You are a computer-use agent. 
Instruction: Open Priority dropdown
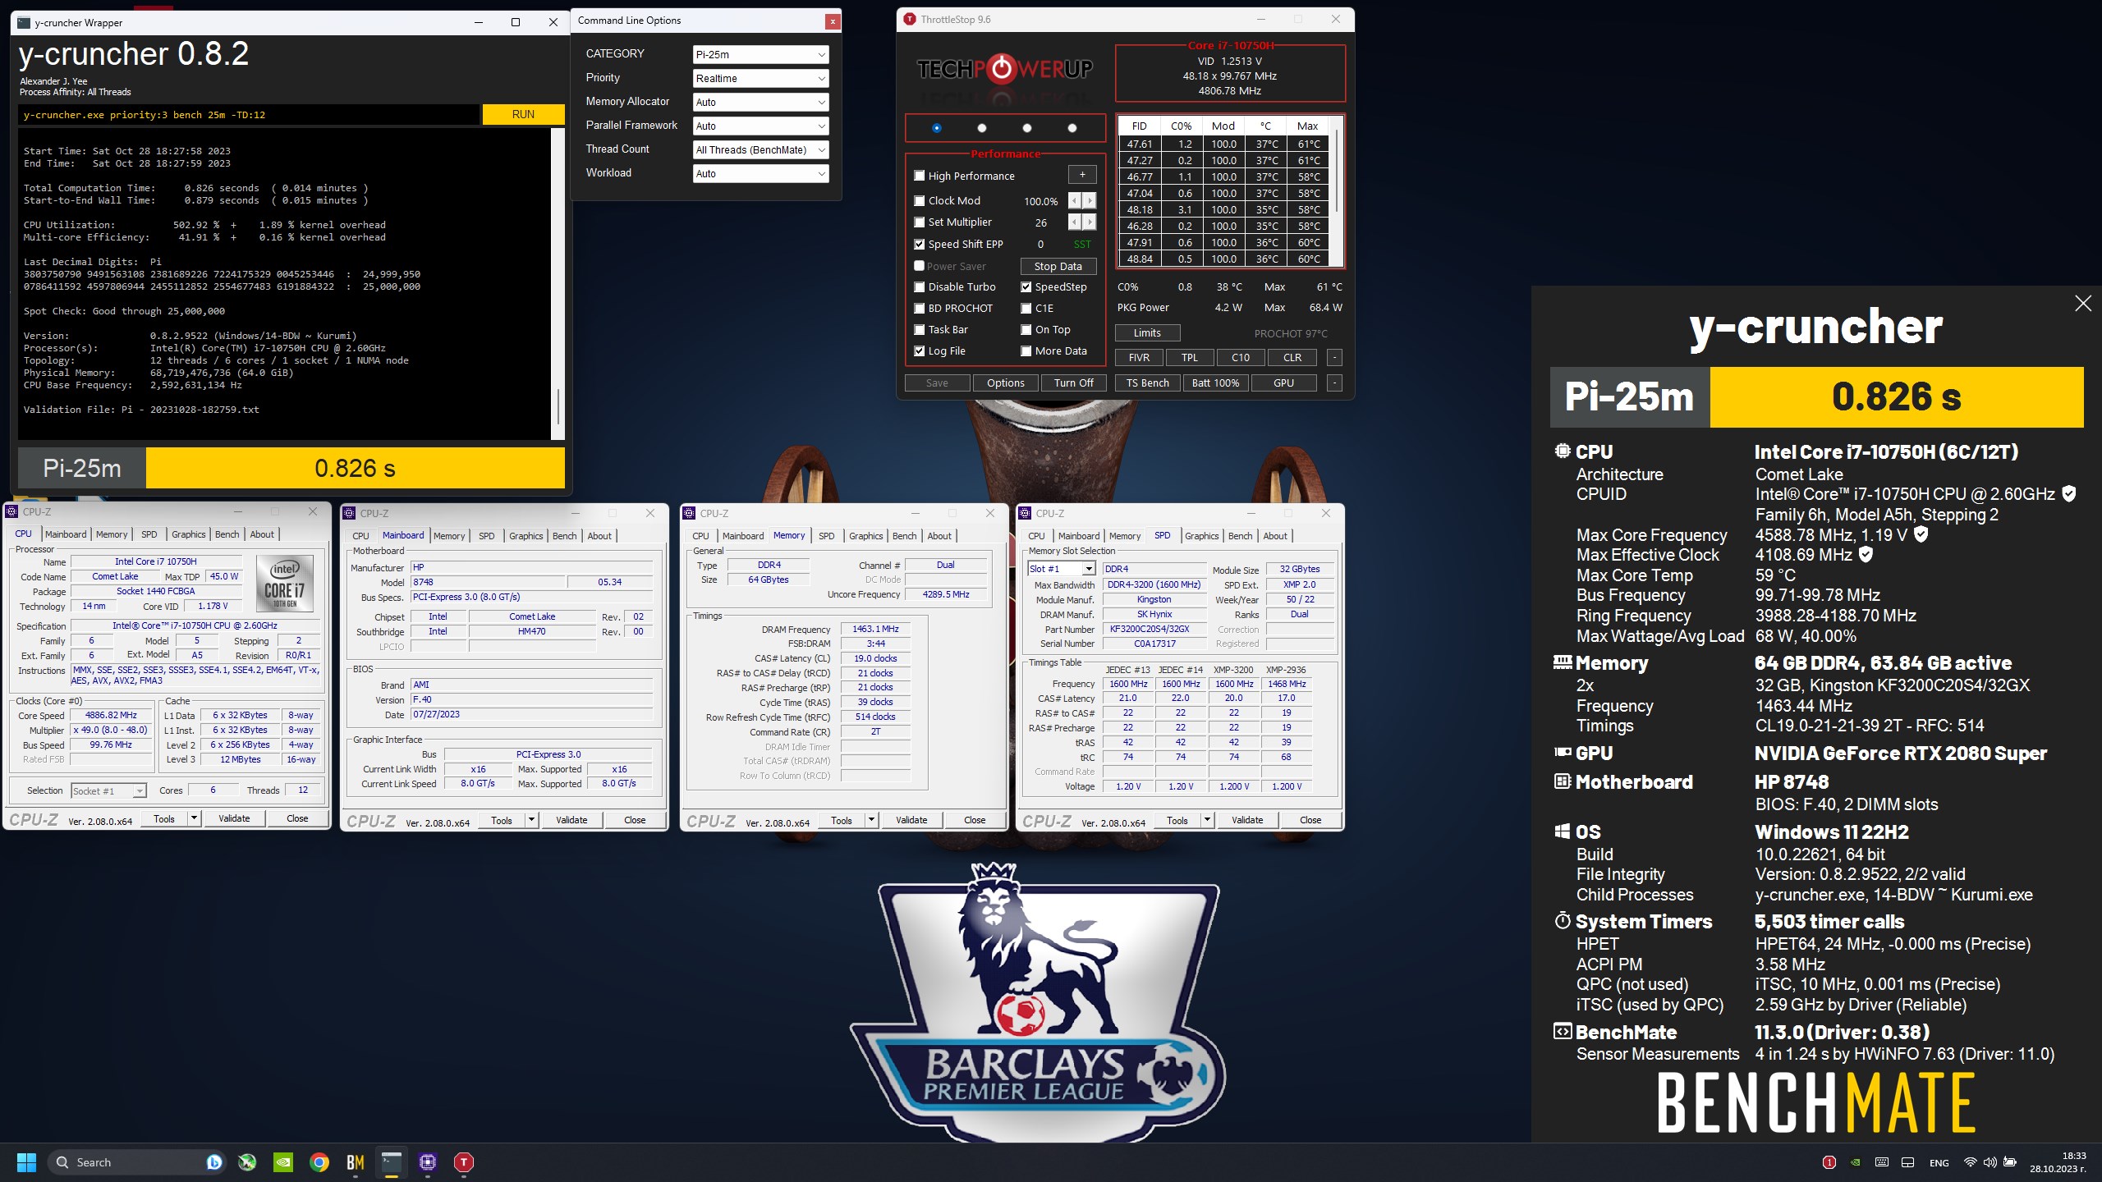click(760, 78)
